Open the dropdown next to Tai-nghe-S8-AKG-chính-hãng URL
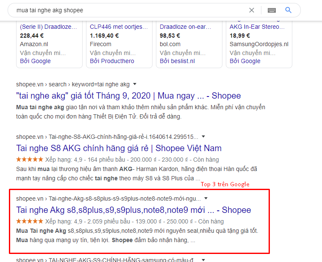This screenshot has width=322, height=262. click(x=203, y=137)
